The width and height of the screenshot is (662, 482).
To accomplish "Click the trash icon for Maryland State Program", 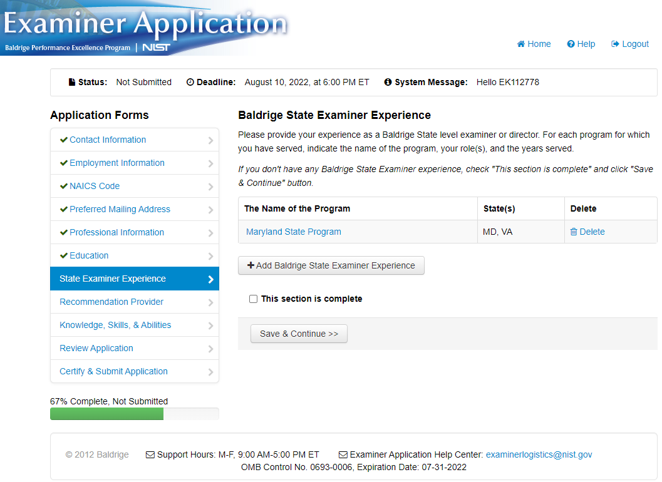I will click(574, 232).
